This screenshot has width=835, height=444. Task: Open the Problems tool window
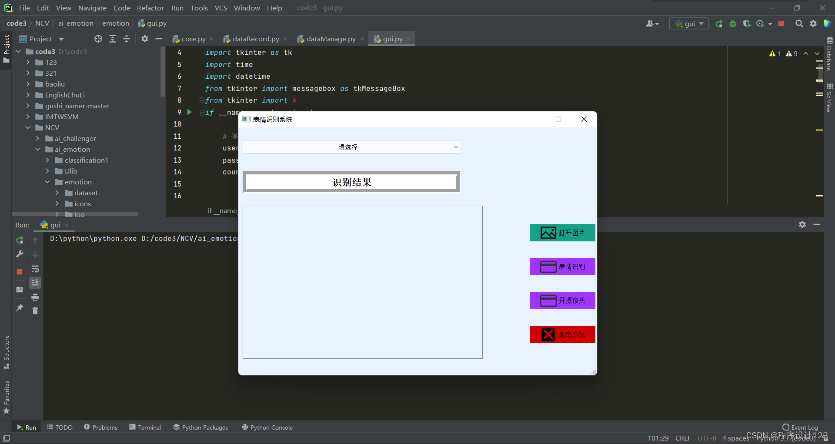point(100,427)
